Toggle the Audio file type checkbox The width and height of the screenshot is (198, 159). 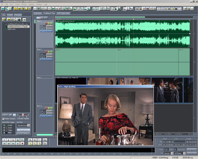click(4, 125)
